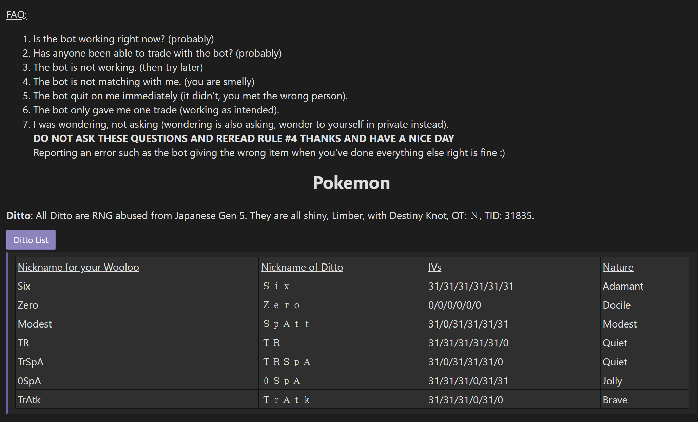This screenshot has height=422, width=698.
Task: Click the 'Nickname for your Wooloo' column header
Action: point(78,267)
